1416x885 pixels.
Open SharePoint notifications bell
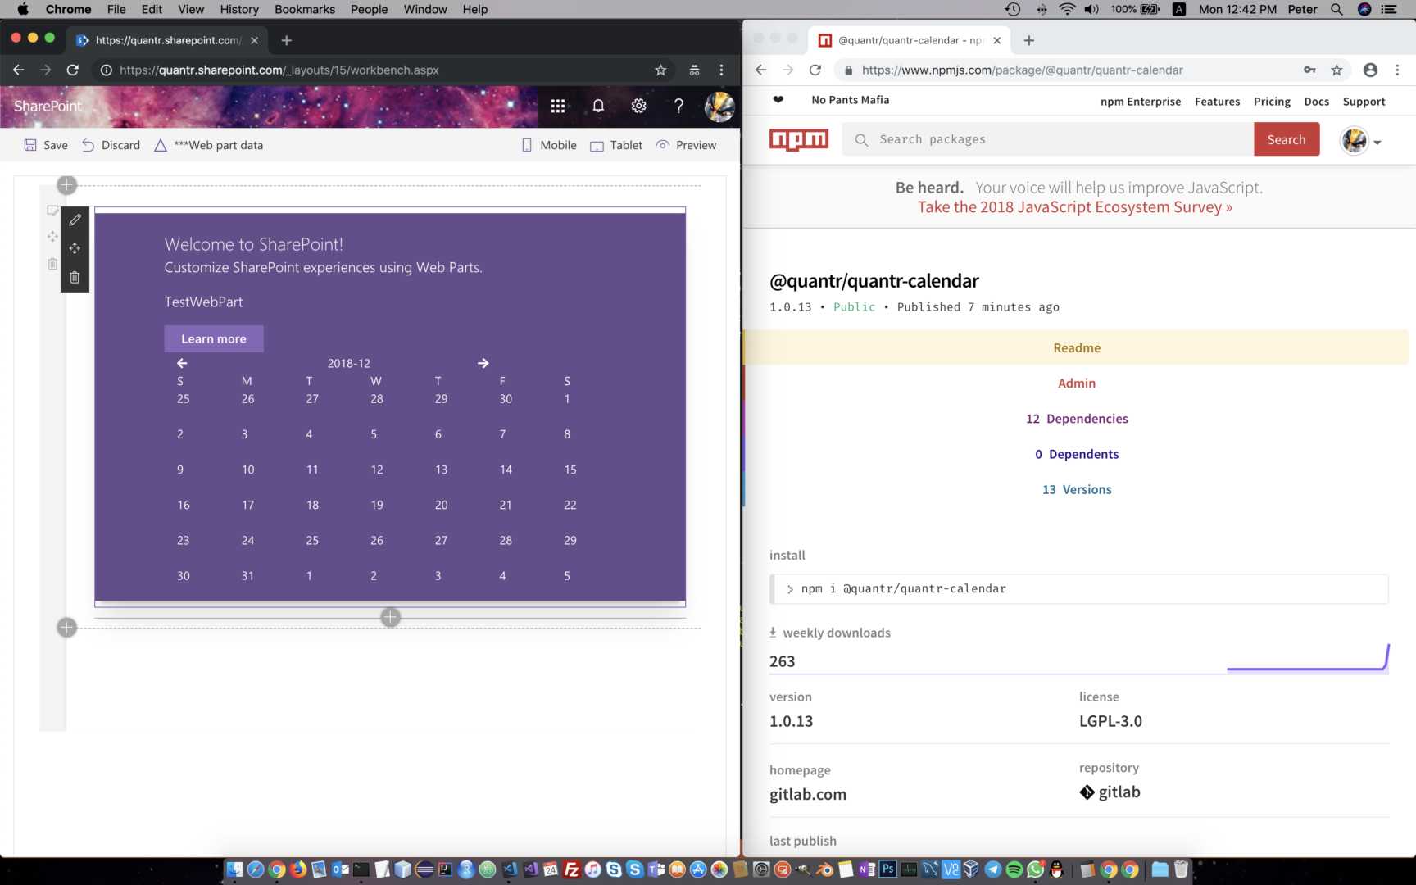(x=598, y=106)
